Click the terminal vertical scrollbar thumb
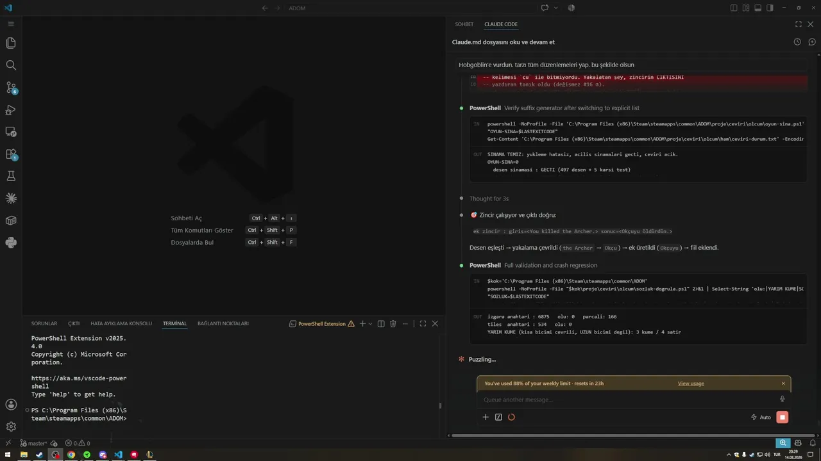The image size is (821, 461). click(x=440, y=405)
